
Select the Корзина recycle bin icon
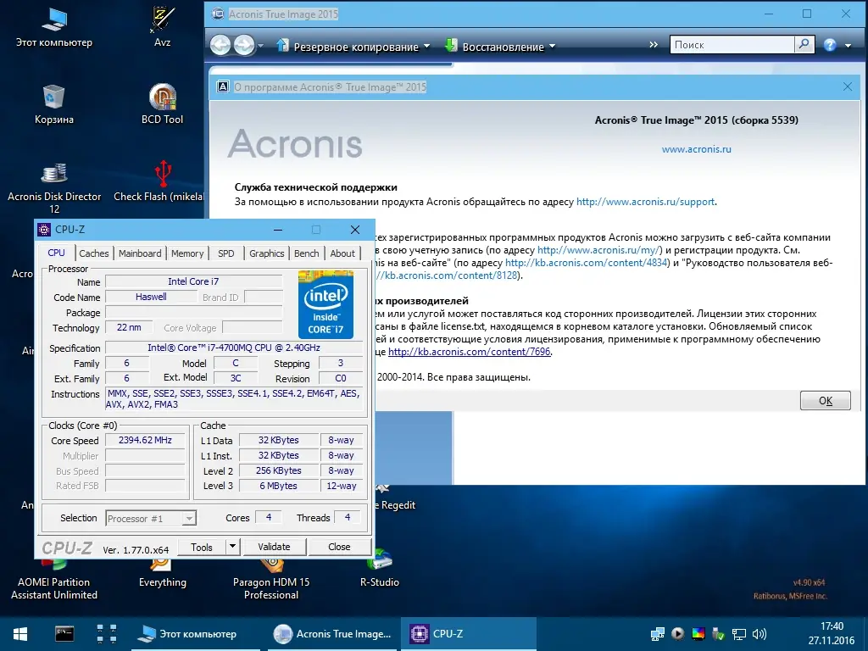point(53,104)
